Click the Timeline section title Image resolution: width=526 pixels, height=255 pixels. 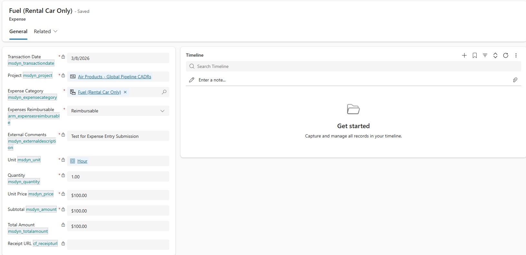tap(195, 55)
